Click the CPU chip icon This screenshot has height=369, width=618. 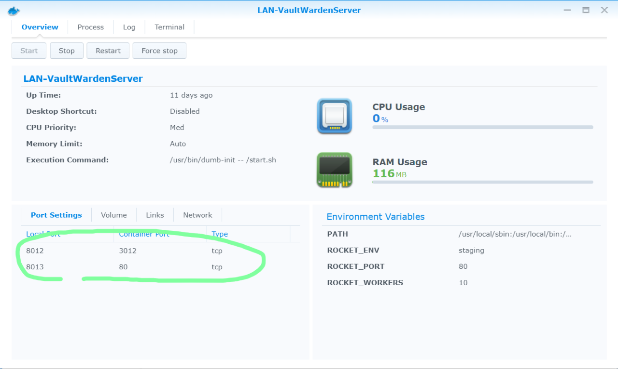[x=334, y=116]
